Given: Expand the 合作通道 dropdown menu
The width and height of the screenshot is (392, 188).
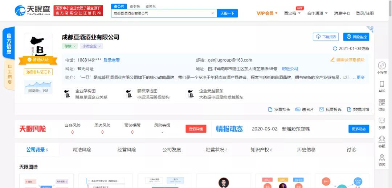Looking at the screenshot, I should coord(317,13).
